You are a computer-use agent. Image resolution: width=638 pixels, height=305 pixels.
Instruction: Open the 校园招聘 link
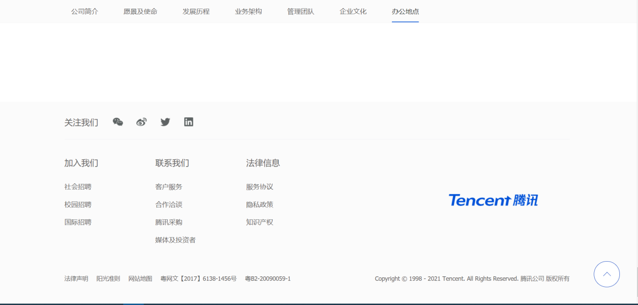point(78,204)
